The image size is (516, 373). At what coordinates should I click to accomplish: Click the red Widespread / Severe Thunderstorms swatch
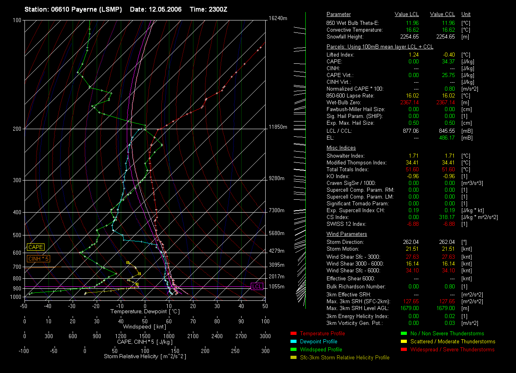pyautogui.click(x=404, y=349)
